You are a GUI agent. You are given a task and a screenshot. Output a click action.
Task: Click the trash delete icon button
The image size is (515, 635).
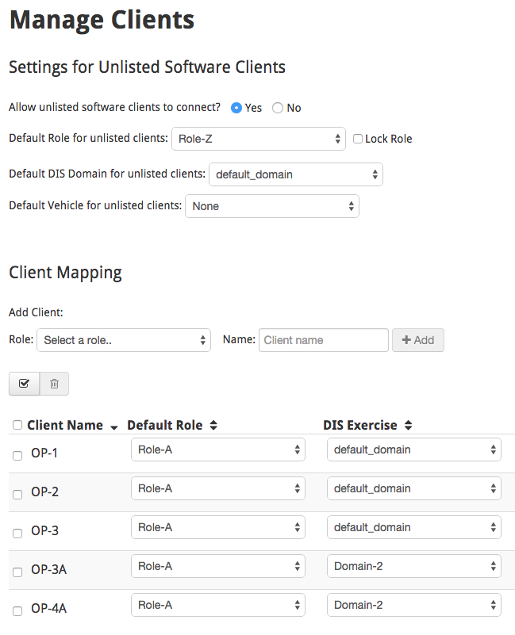point(54,383)
